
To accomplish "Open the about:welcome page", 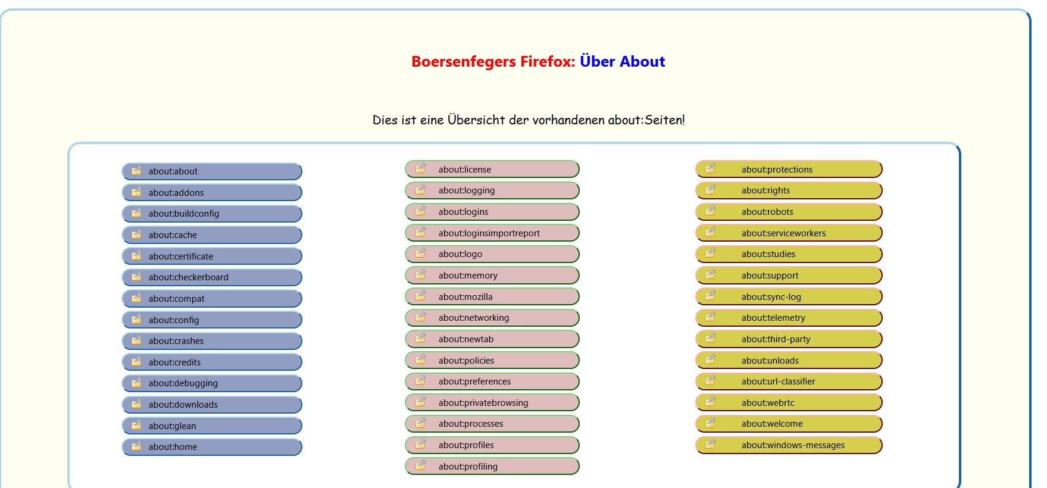I will [x=789, y=423].
